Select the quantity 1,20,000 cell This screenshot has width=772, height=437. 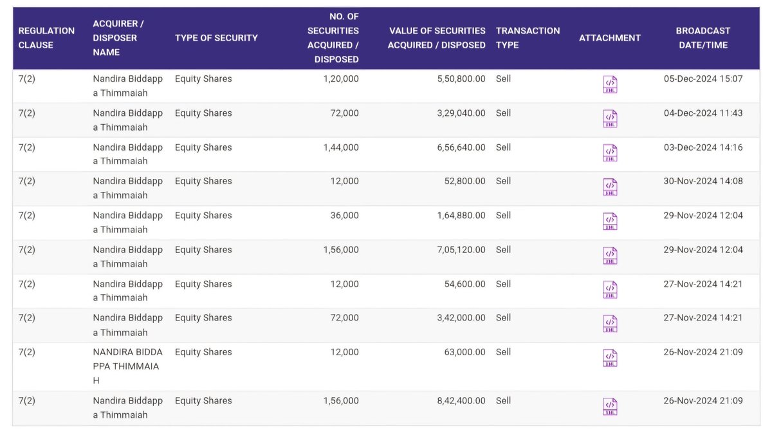point(341,79)
